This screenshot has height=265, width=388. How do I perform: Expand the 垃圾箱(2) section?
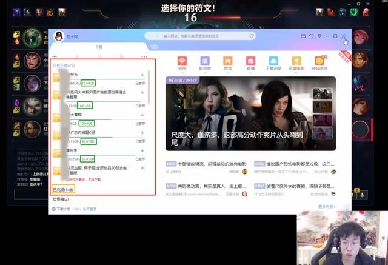pyautogui.click(x=61, y=199)
